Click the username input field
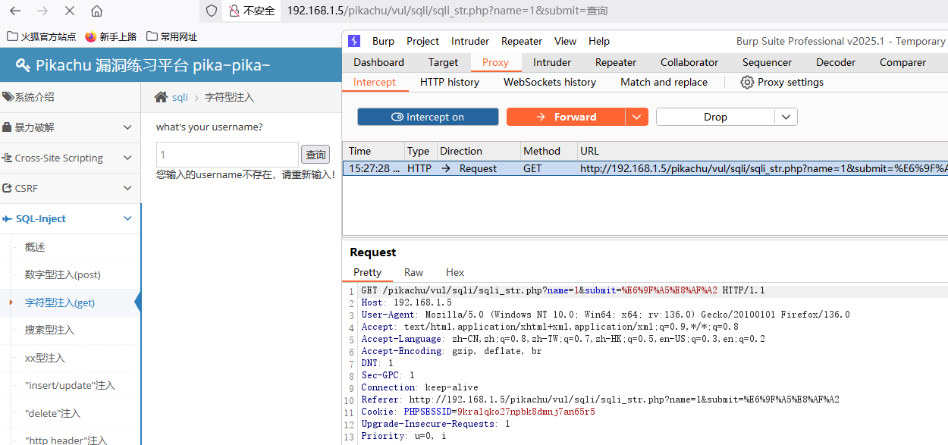948x445 pixels. 227,155
